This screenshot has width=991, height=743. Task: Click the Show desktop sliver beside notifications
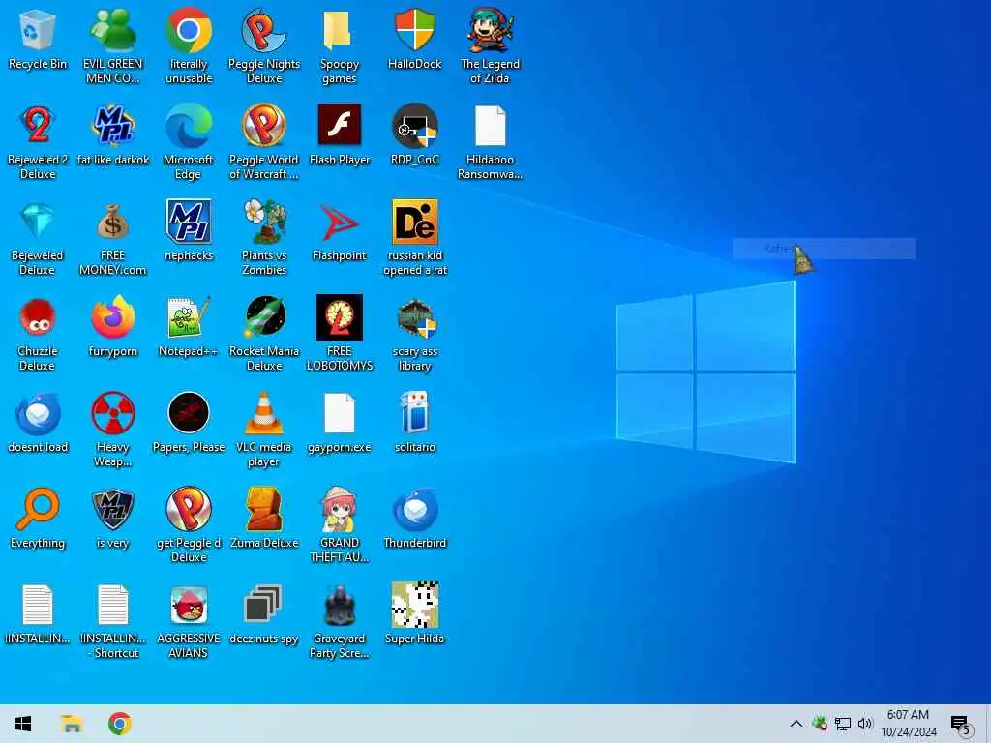987,724
